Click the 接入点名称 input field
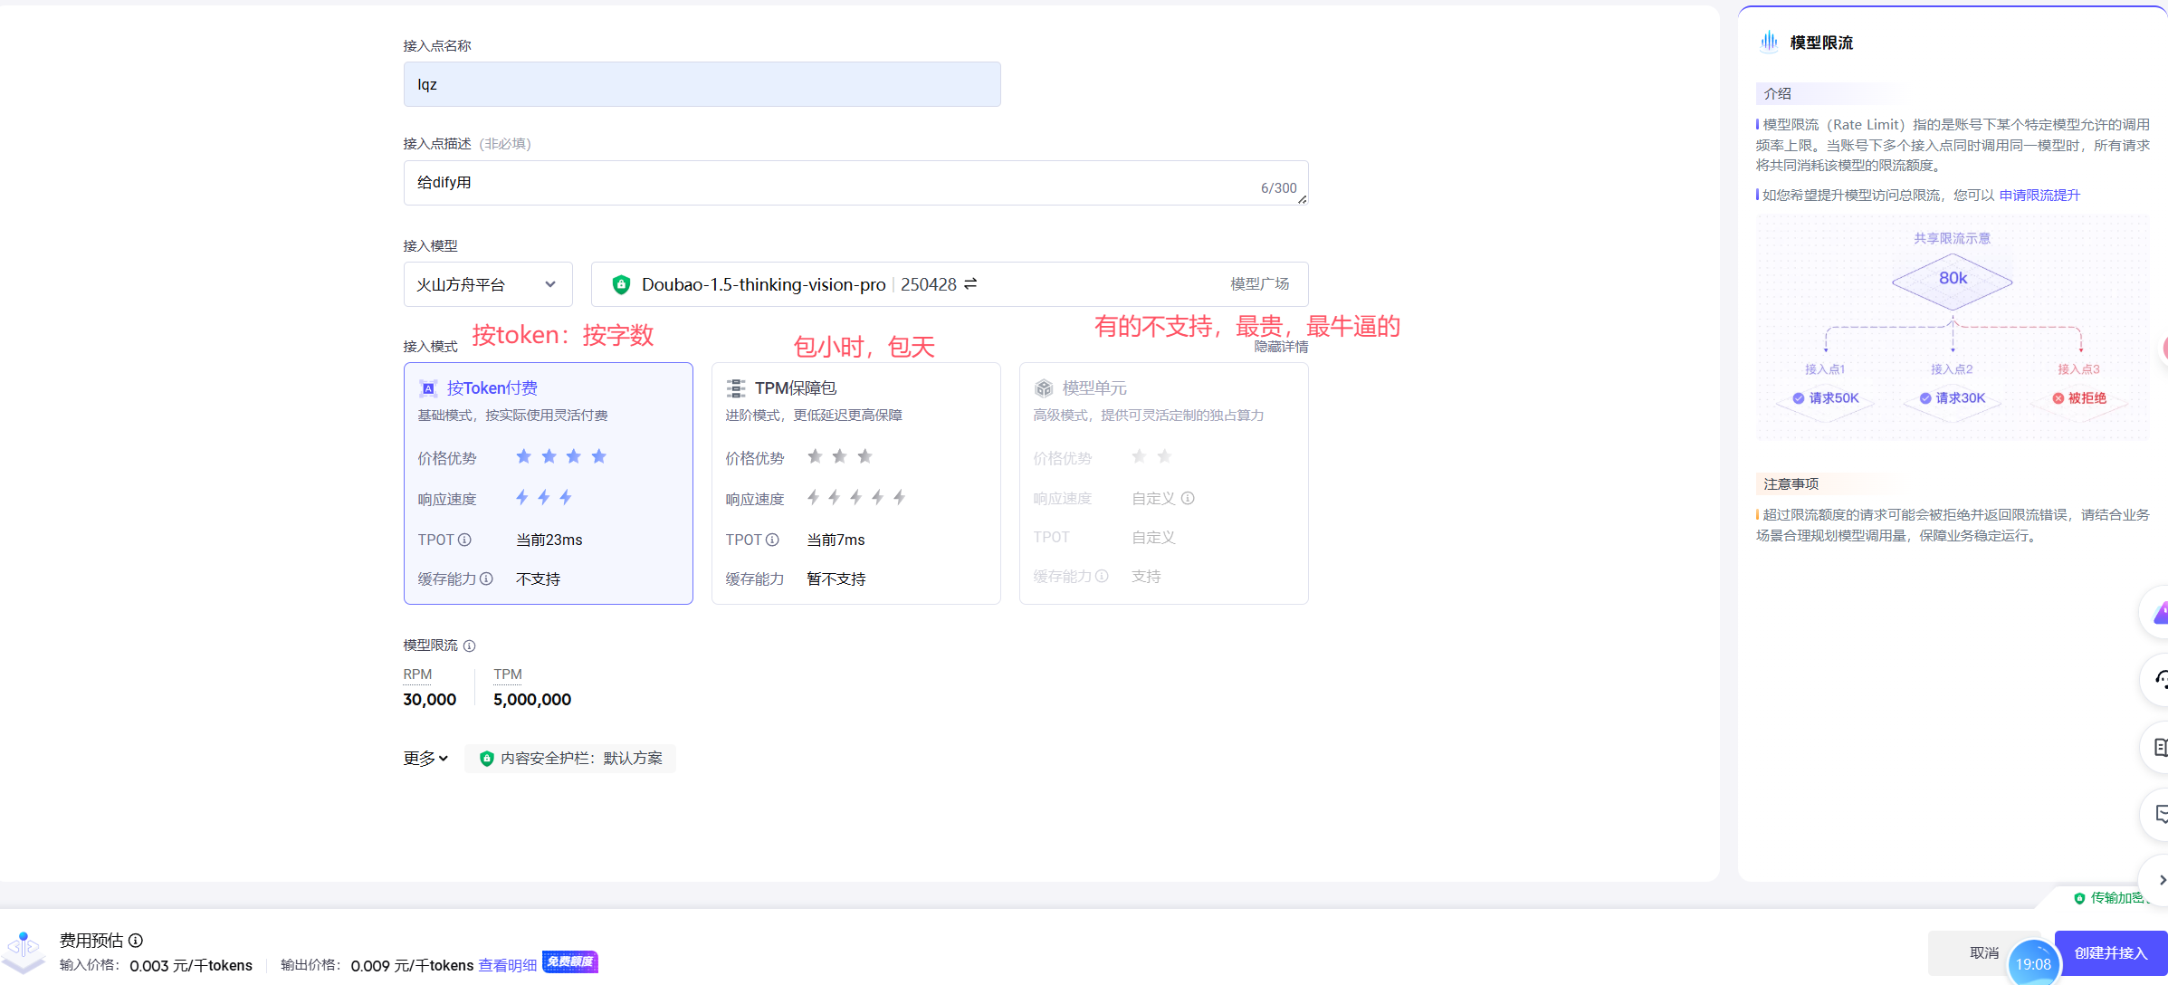This screenshot has width=2168, height=985. [x=702, y=84]
